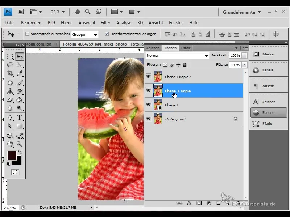The image size is (290, 217).
Task: Toggle lock all
Action: click(x=185, y=65)
